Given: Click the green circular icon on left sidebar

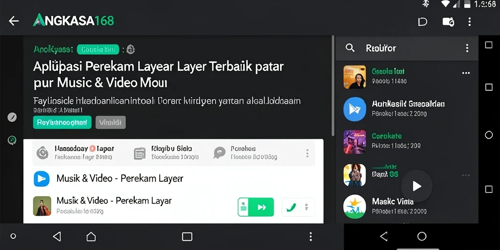Looking at the screenshot, I should (12, 140).
